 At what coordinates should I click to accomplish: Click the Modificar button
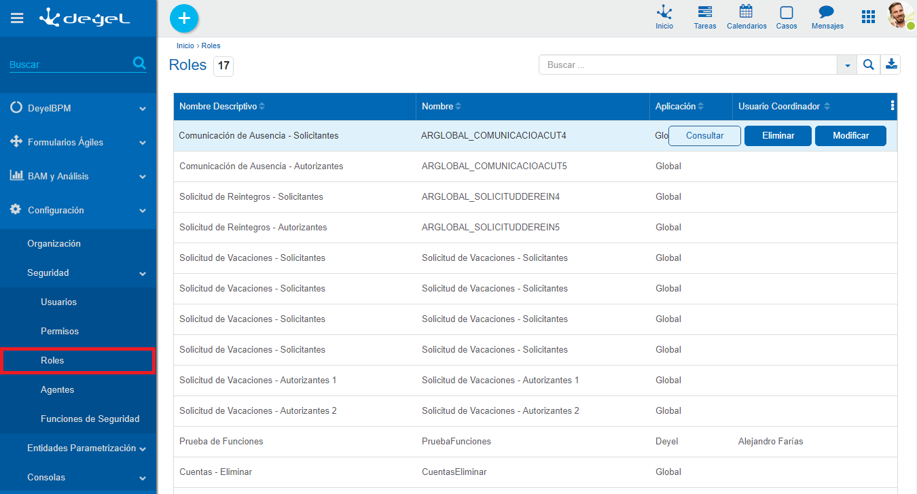click(x=851, y=136)
